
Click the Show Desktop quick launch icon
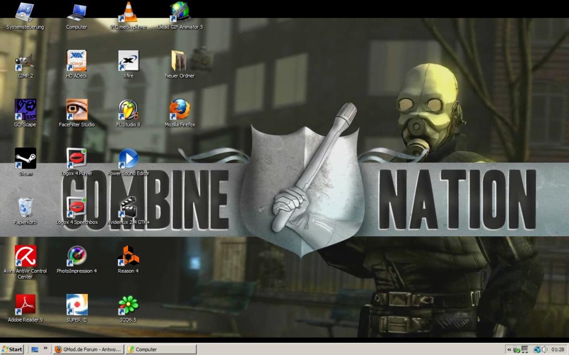point(35,349)
